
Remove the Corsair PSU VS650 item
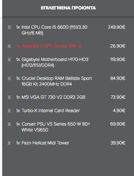click(x=9, y=124)
